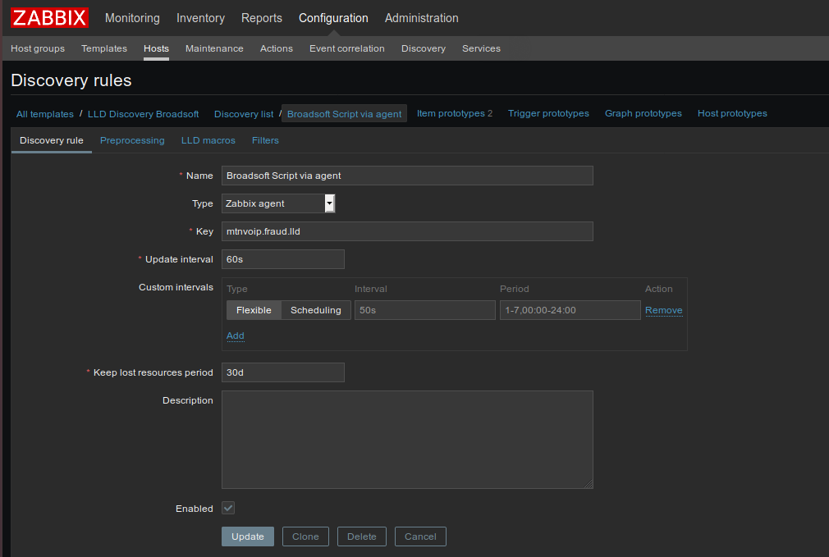Switch to the LLD macros tab

pos(208,140)
